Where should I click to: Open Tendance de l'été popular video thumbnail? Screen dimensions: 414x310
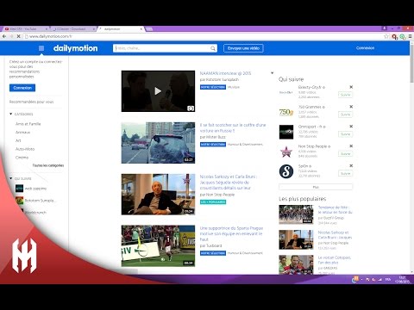(296, 214)
